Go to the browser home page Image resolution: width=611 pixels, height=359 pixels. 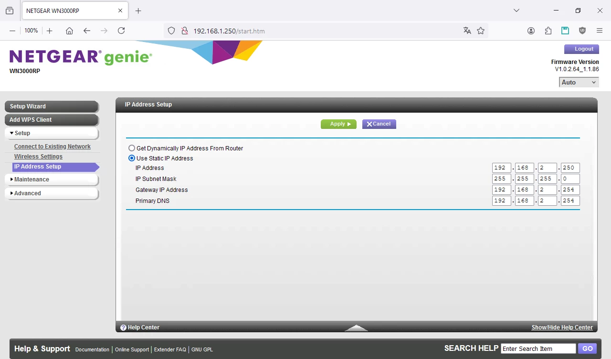pos(70,31)
